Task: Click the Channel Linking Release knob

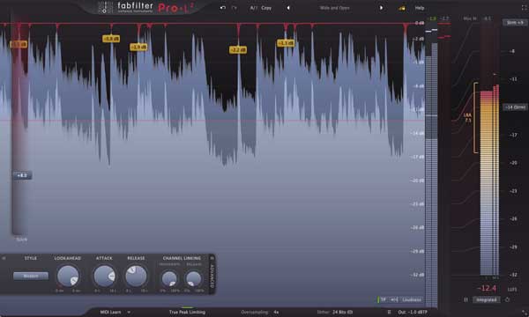Action: coord(194,279)
